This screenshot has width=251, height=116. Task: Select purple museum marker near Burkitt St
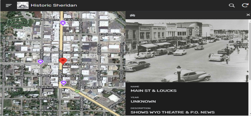coord(64,83)
